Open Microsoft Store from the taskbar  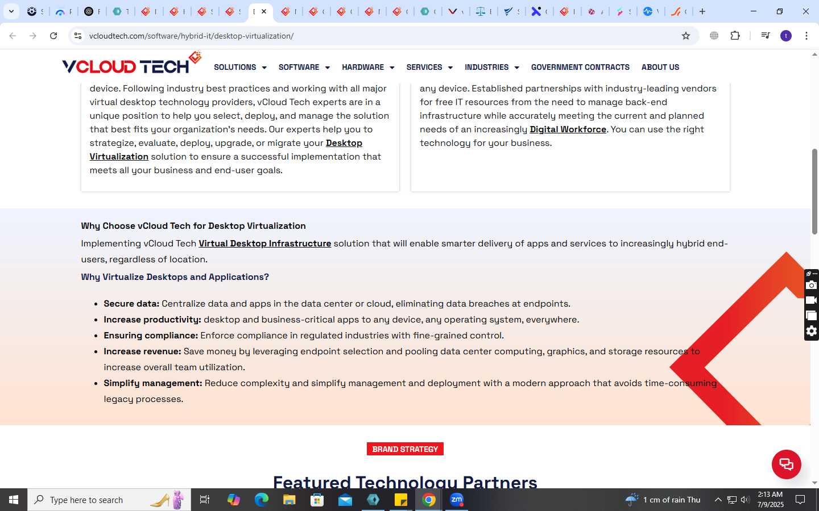coord(317,500)
